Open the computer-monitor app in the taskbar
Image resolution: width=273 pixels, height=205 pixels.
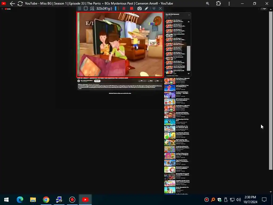[x=59, y=200]
